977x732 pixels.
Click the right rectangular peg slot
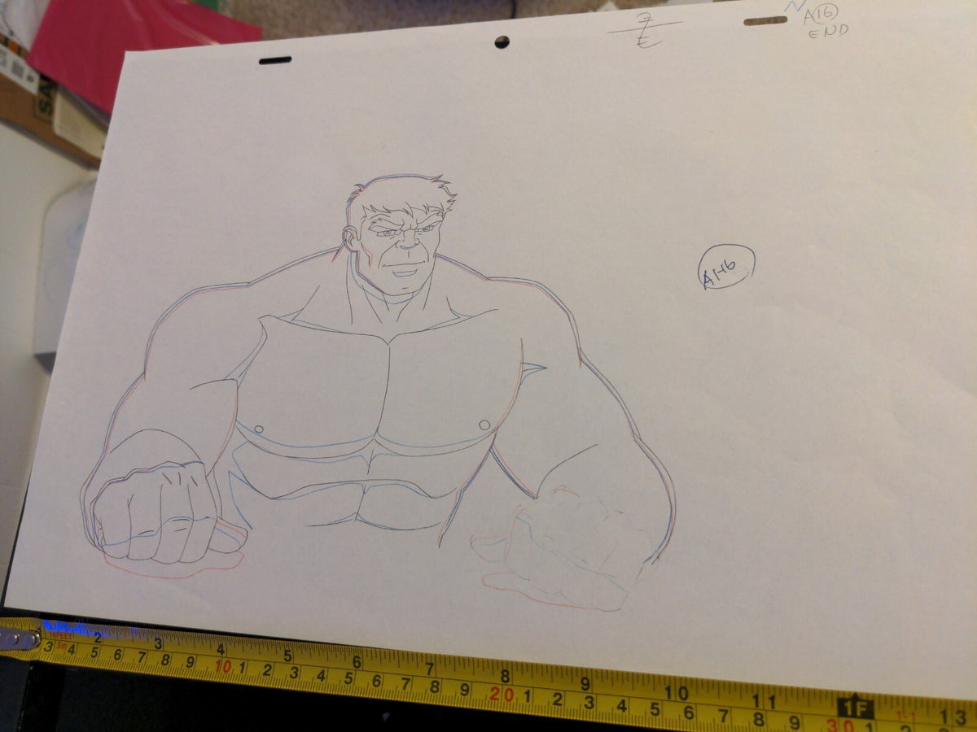(x=765, y=20)
